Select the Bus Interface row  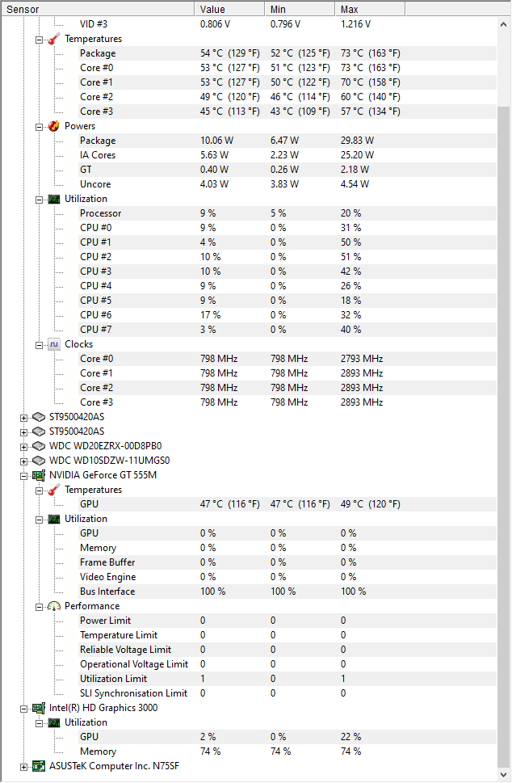pyautogui.click(x=107, y=591)
